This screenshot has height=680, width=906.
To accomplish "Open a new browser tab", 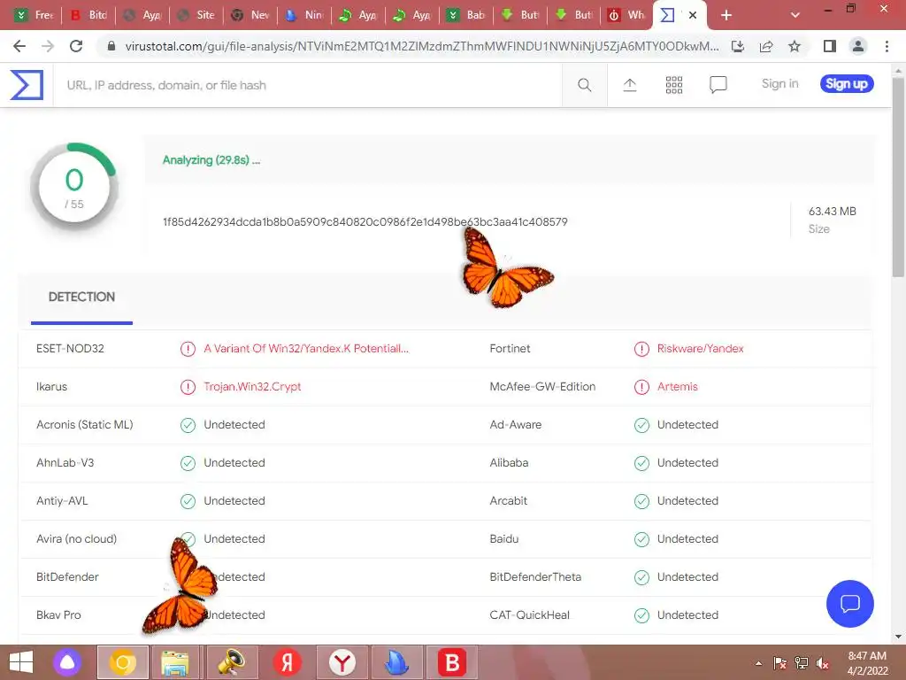I will [726, 16].
